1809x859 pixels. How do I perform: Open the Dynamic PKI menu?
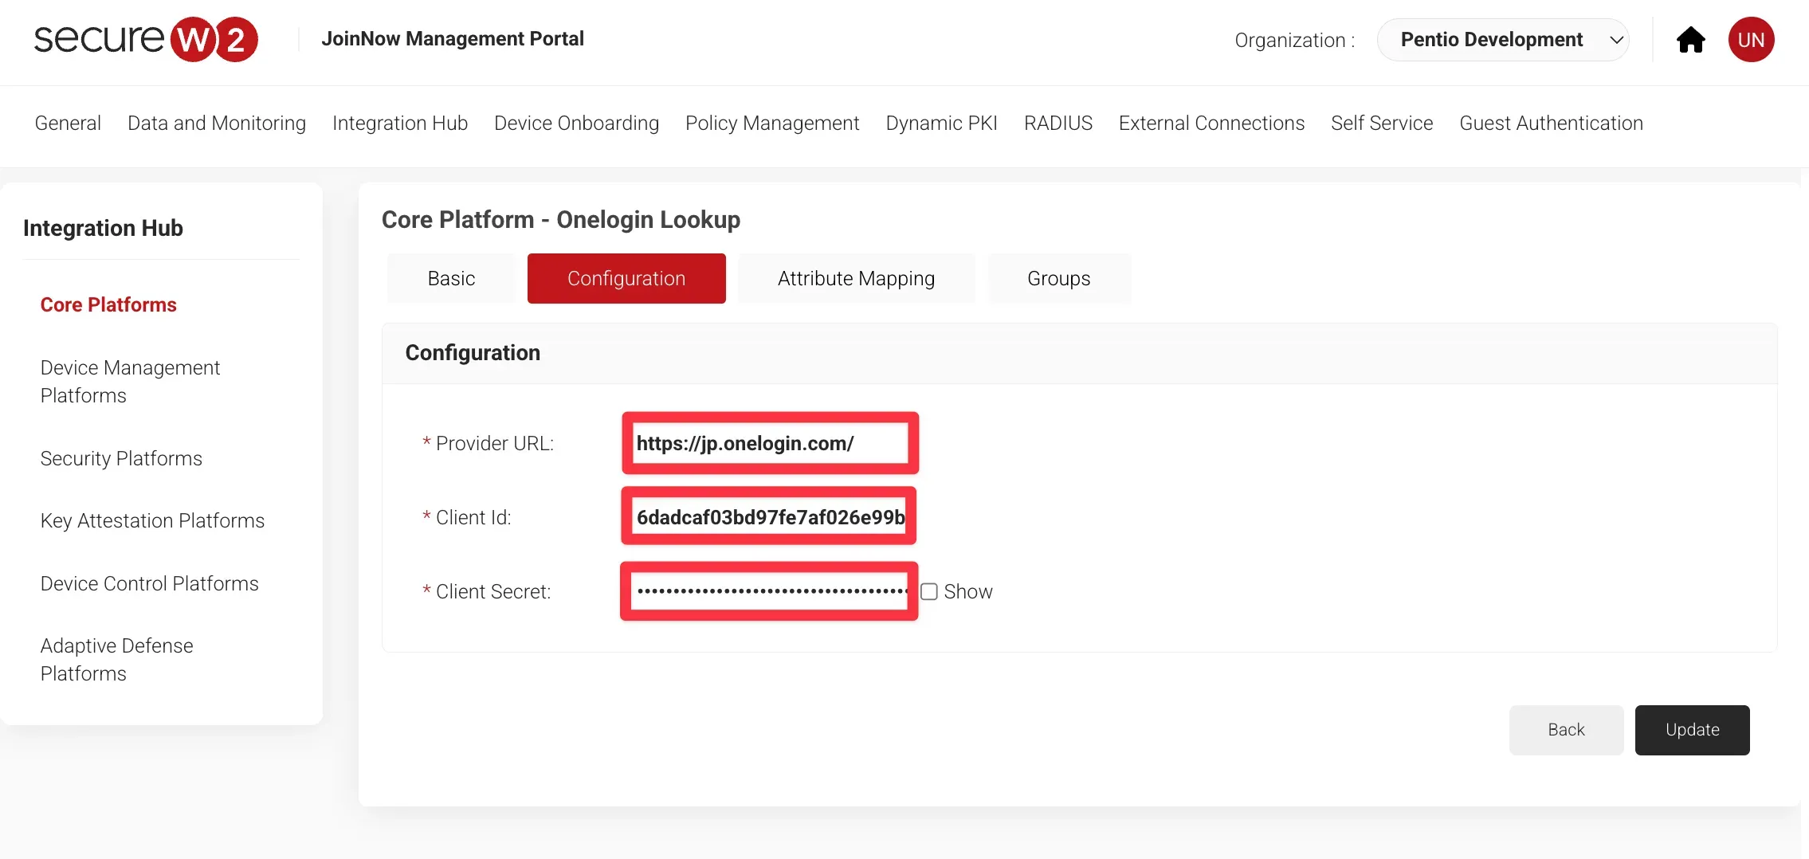pyautogui.click(x=941, y=123)
